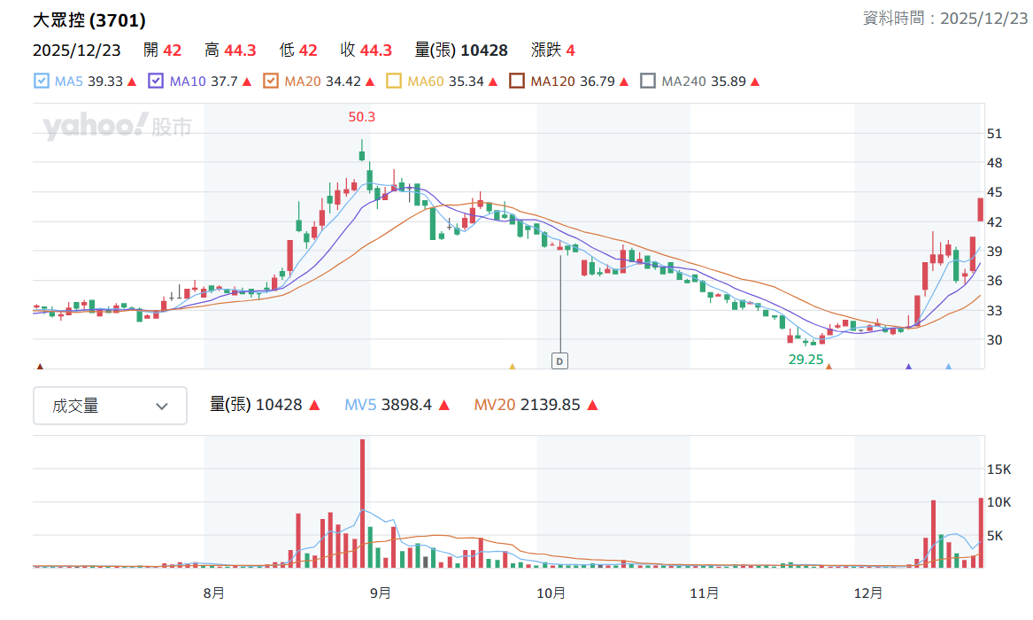Uncheck the MA10 moving average checkbox
The image size is (1033, 620).
tap(156, 81)
